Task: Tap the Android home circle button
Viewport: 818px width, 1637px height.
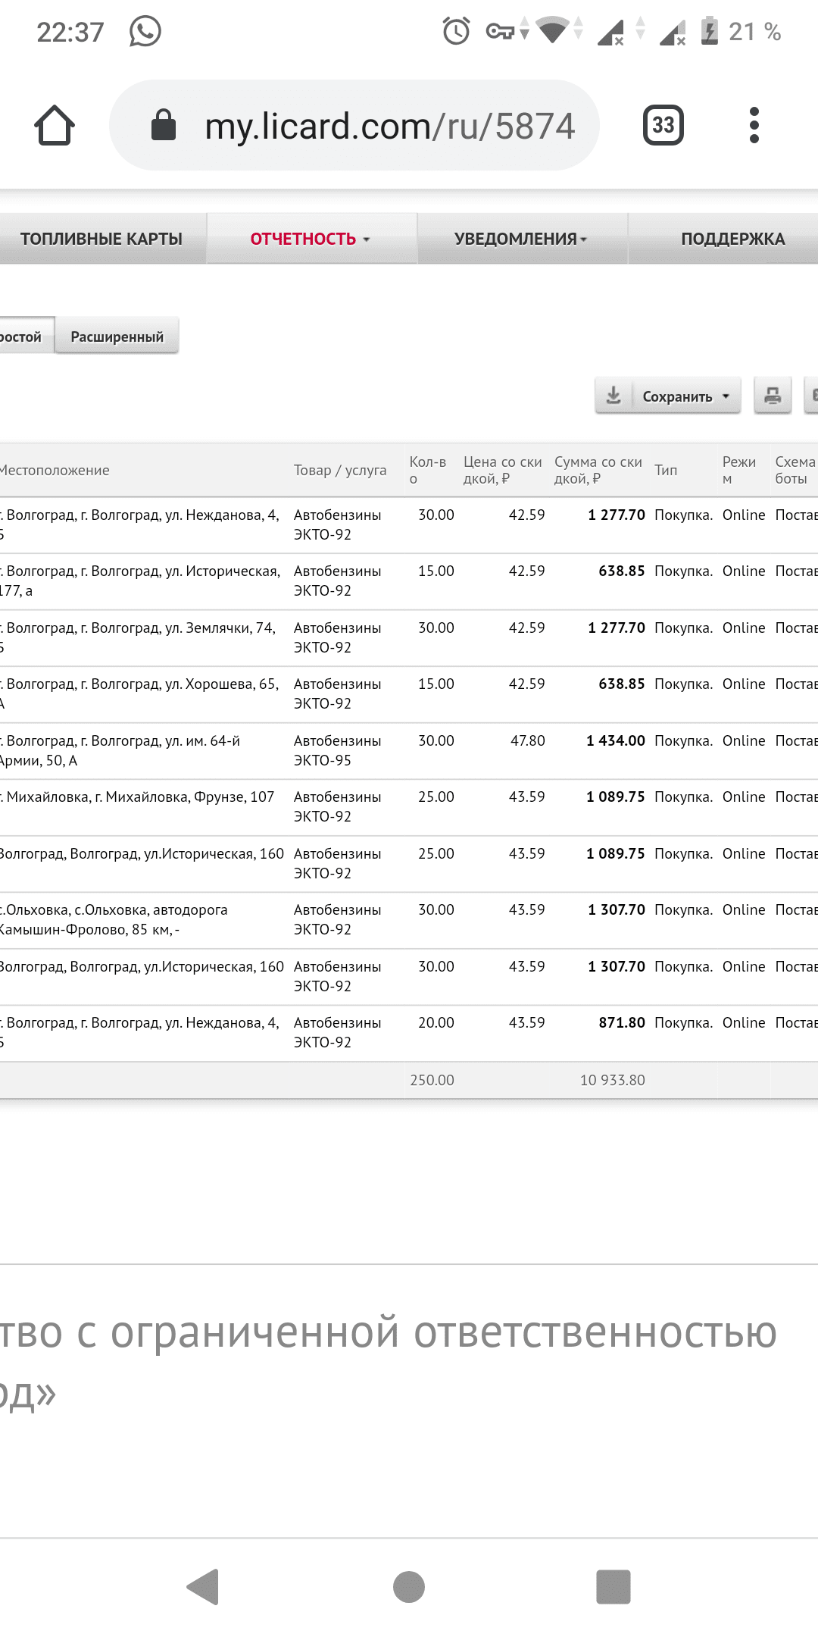Action: (409, 1586)
